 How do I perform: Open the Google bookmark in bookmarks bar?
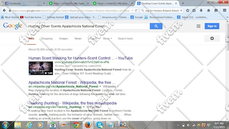pyautogui.click(x=137, y=17)
